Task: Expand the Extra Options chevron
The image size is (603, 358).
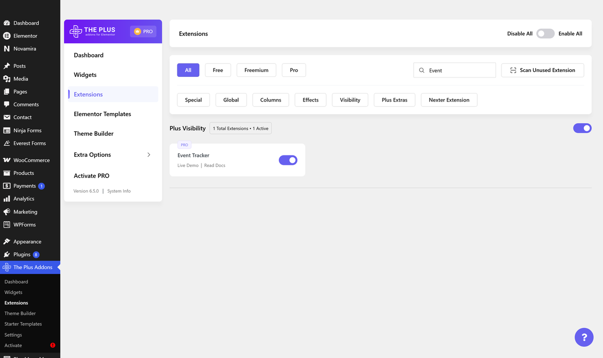Action: tap(149, 155)
